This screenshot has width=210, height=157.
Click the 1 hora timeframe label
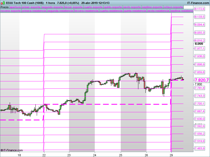[50, 3]
